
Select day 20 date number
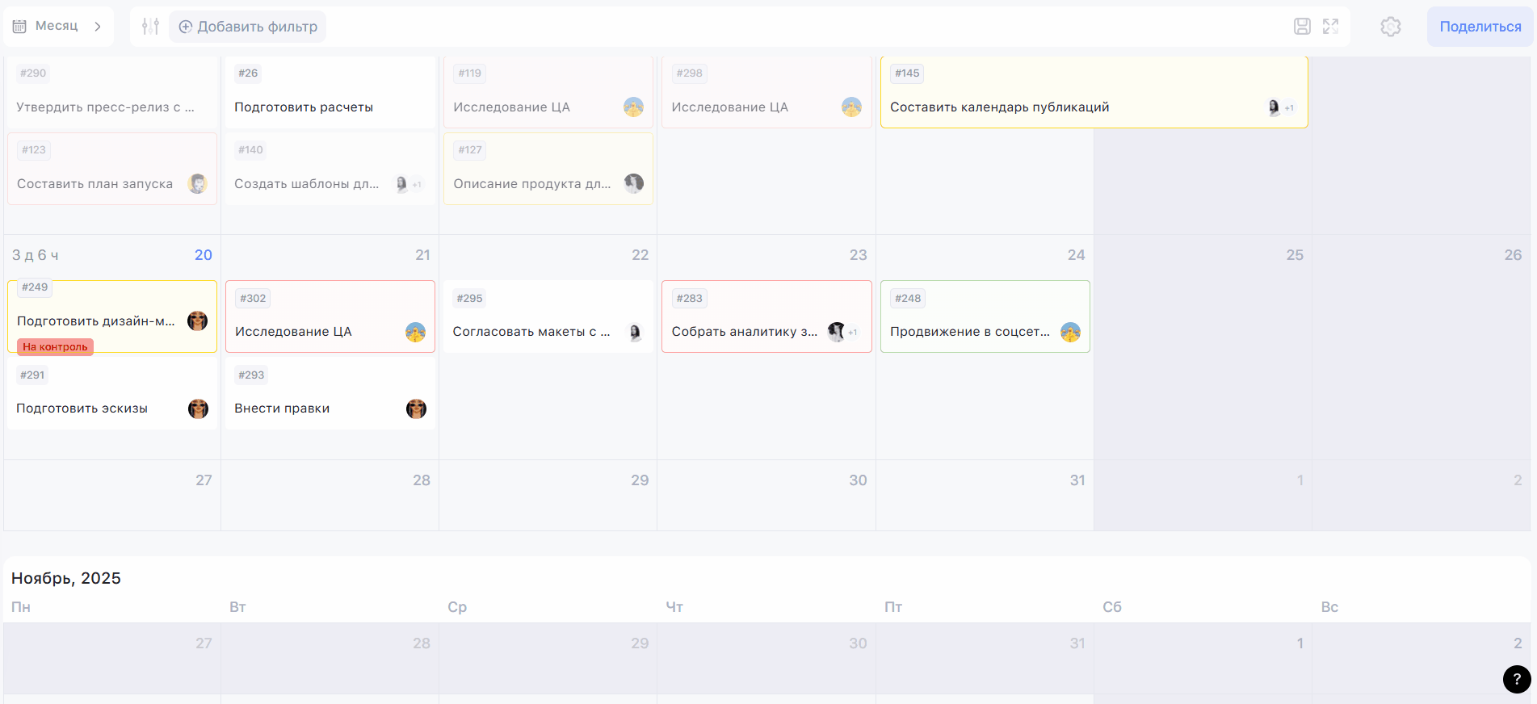pos(203,255)
